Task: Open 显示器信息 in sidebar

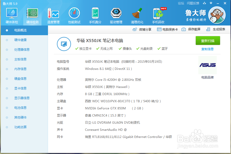Action: [24, 98]
